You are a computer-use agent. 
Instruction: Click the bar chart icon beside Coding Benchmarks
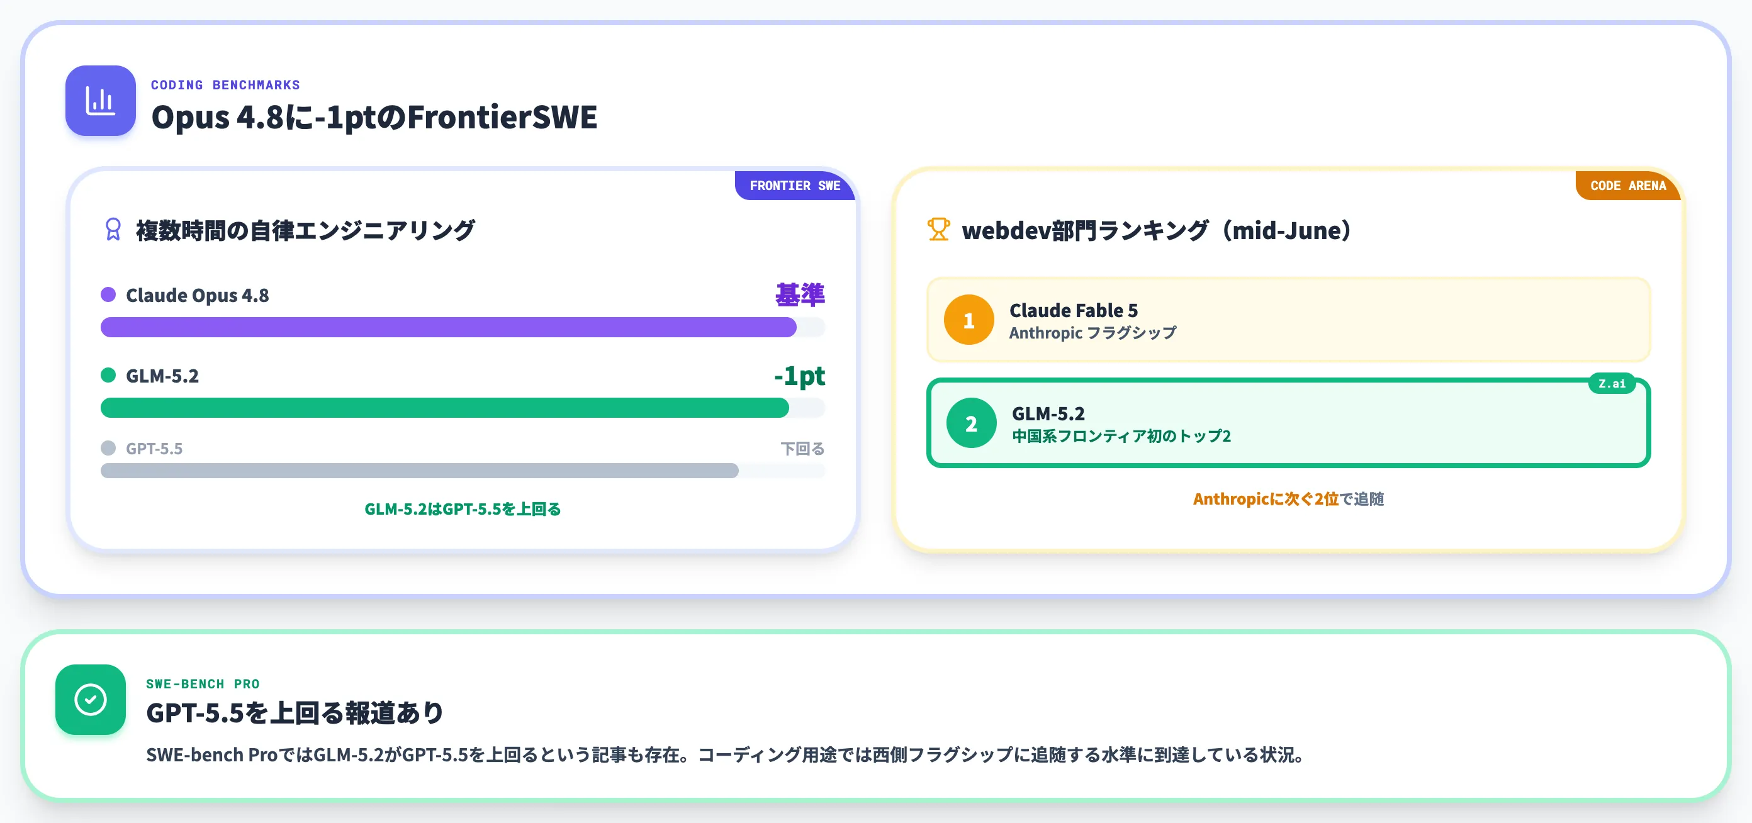(x=100, y=101)
